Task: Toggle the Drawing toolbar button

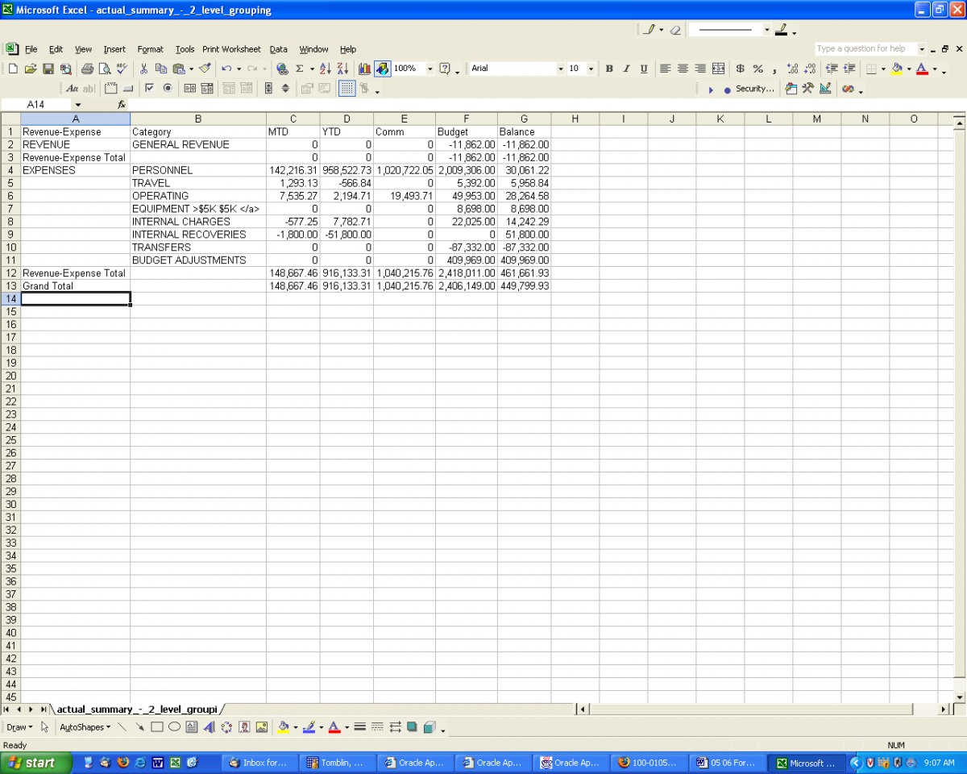Action: click(x=382, y=69)
